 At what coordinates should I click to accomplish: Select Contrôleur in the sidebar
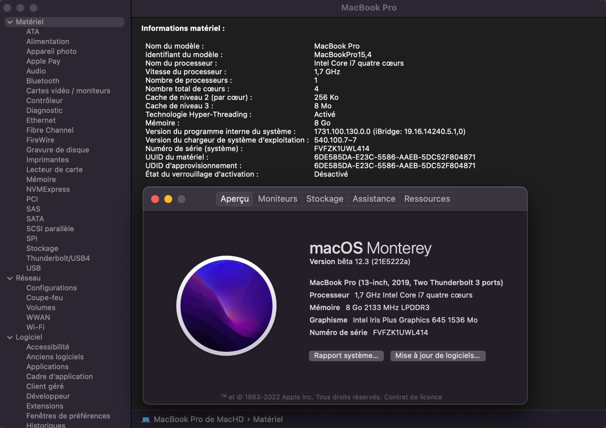pyautogui.click(x=44, y=101)
